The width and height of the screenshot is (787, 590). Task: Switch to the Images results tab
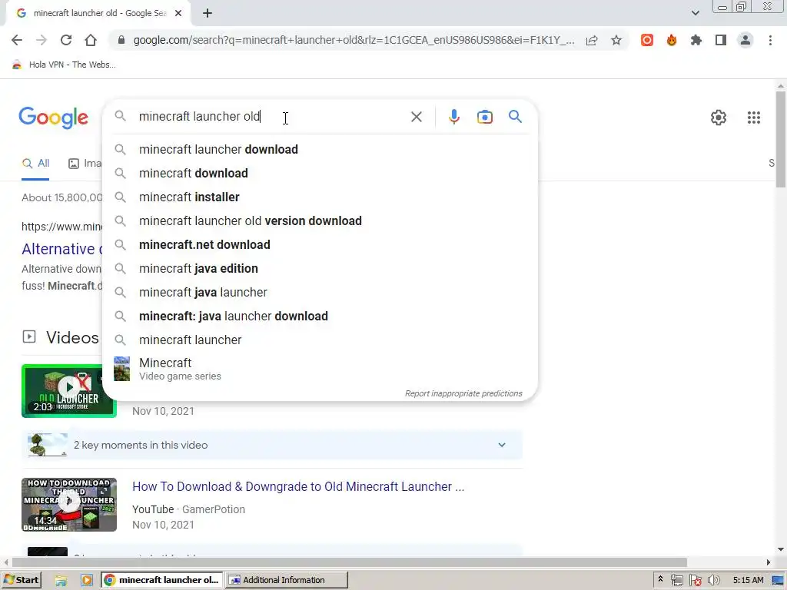click(x=85, y=164)
